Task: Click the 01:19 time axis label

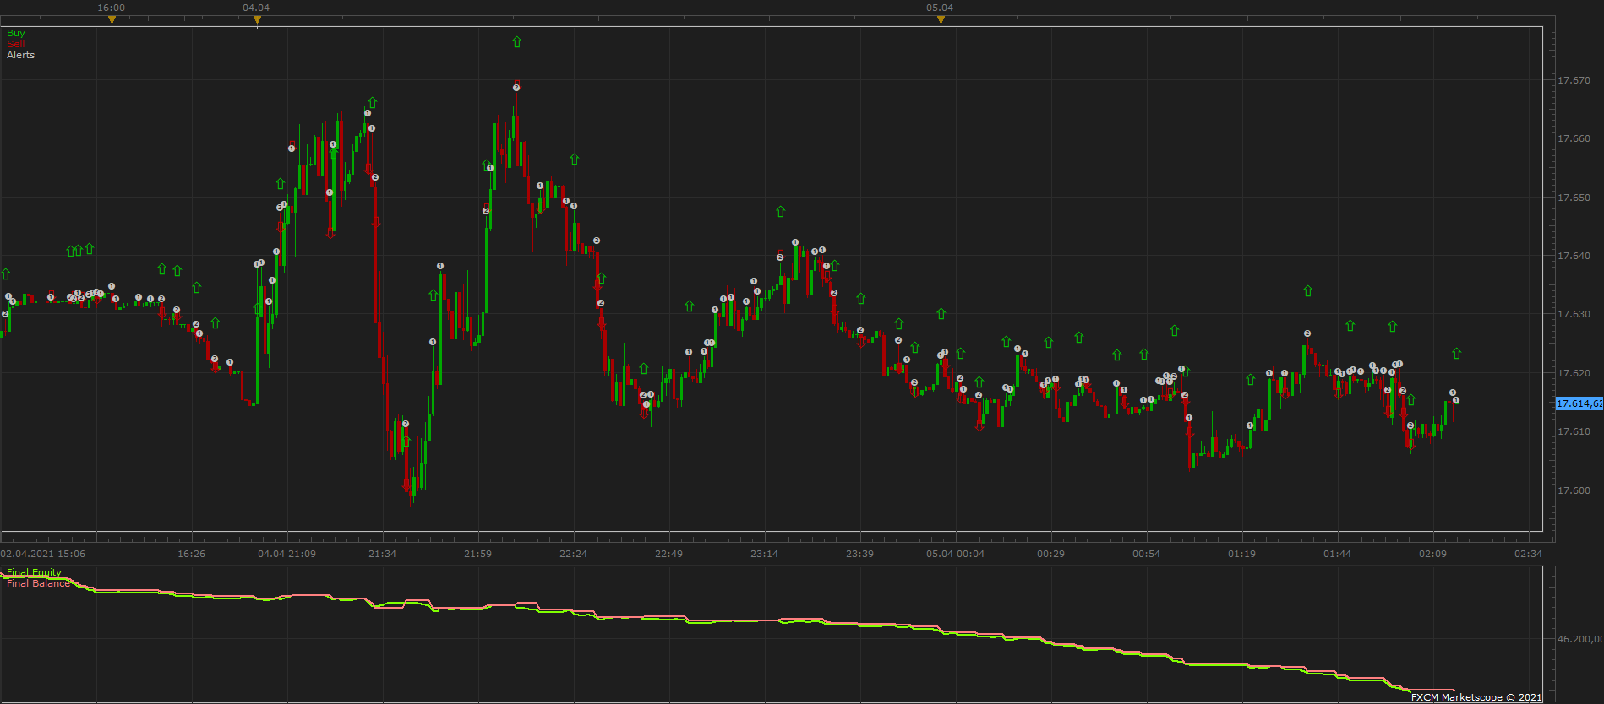Action: coord(1242,554)
